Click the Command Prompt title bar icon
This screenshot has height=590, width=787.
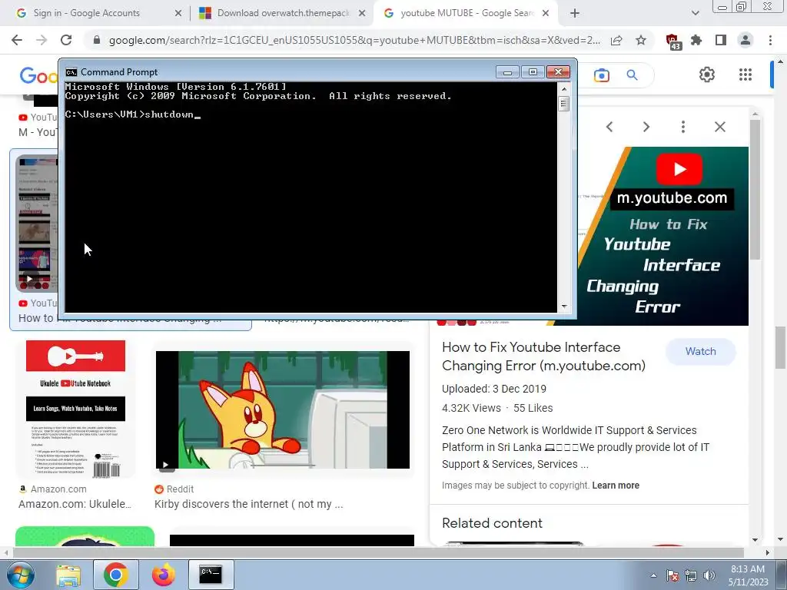71,72
